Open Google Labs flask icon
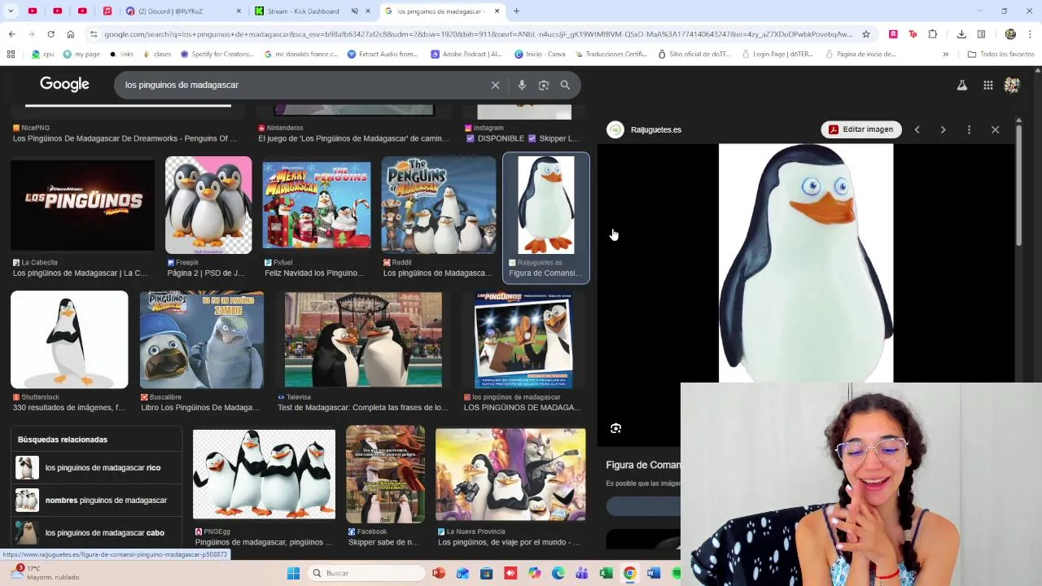This screenshot has height=586, width=1042. click(962, 85)
